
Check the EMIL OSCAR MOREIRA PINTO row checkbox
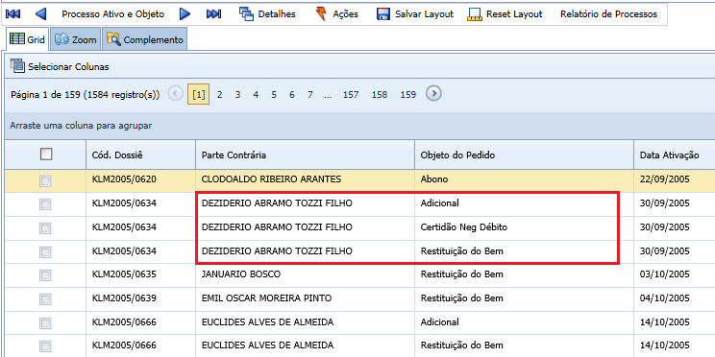(45, 299)
